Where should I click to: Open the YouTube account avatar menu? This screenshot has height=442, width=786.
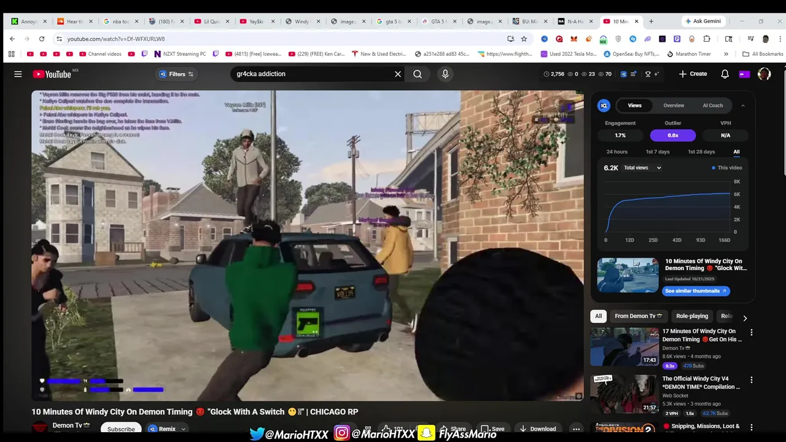click(764, 74)
